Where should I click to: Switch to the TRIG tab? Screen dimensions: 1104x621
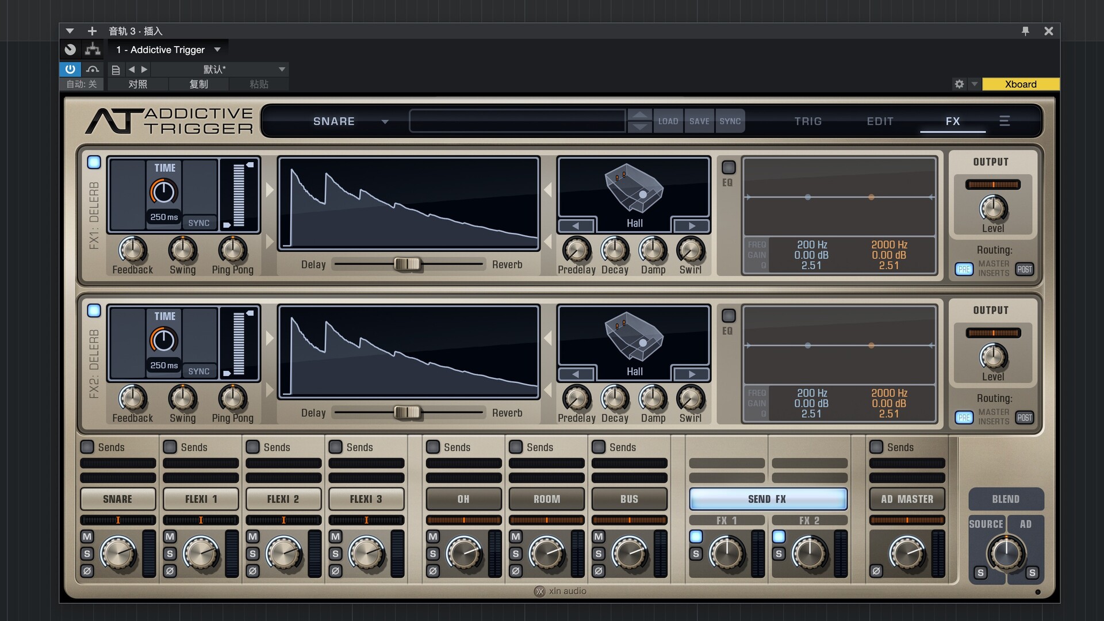point(808,121)
